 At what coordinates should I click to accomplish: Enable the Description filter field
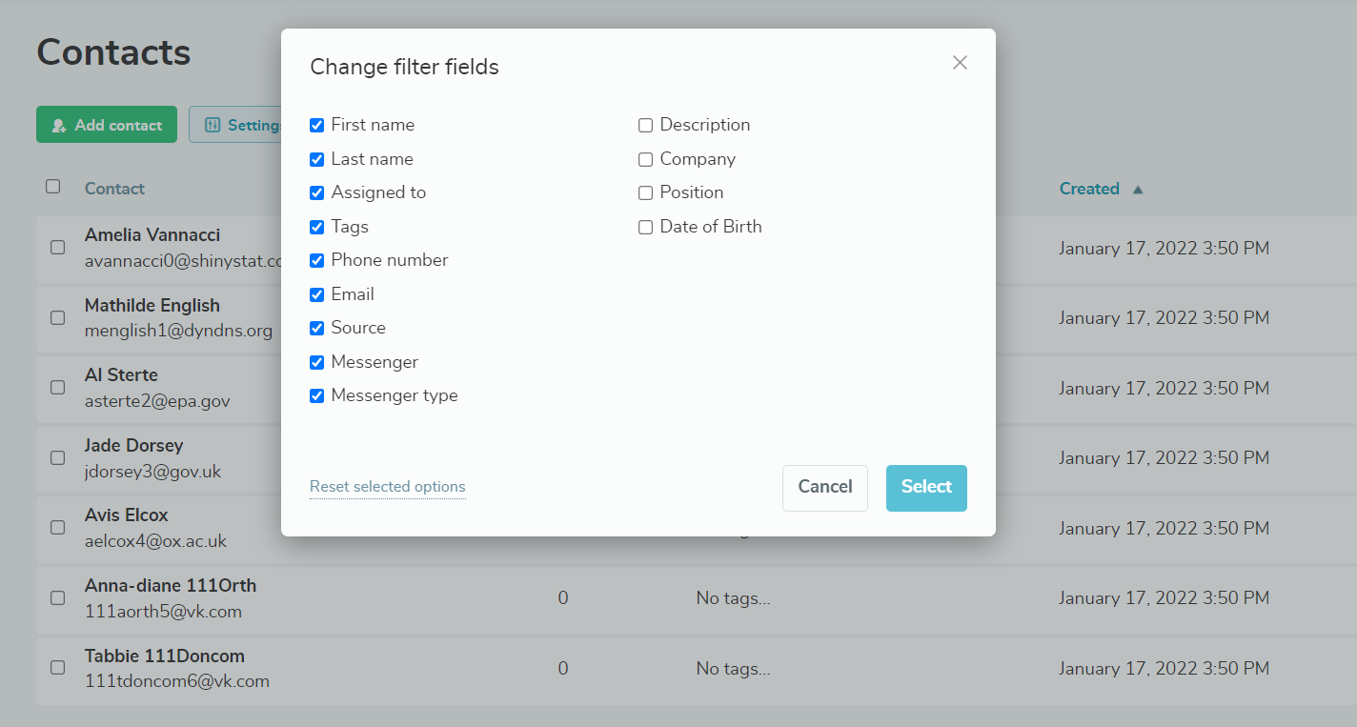point(646,125)
